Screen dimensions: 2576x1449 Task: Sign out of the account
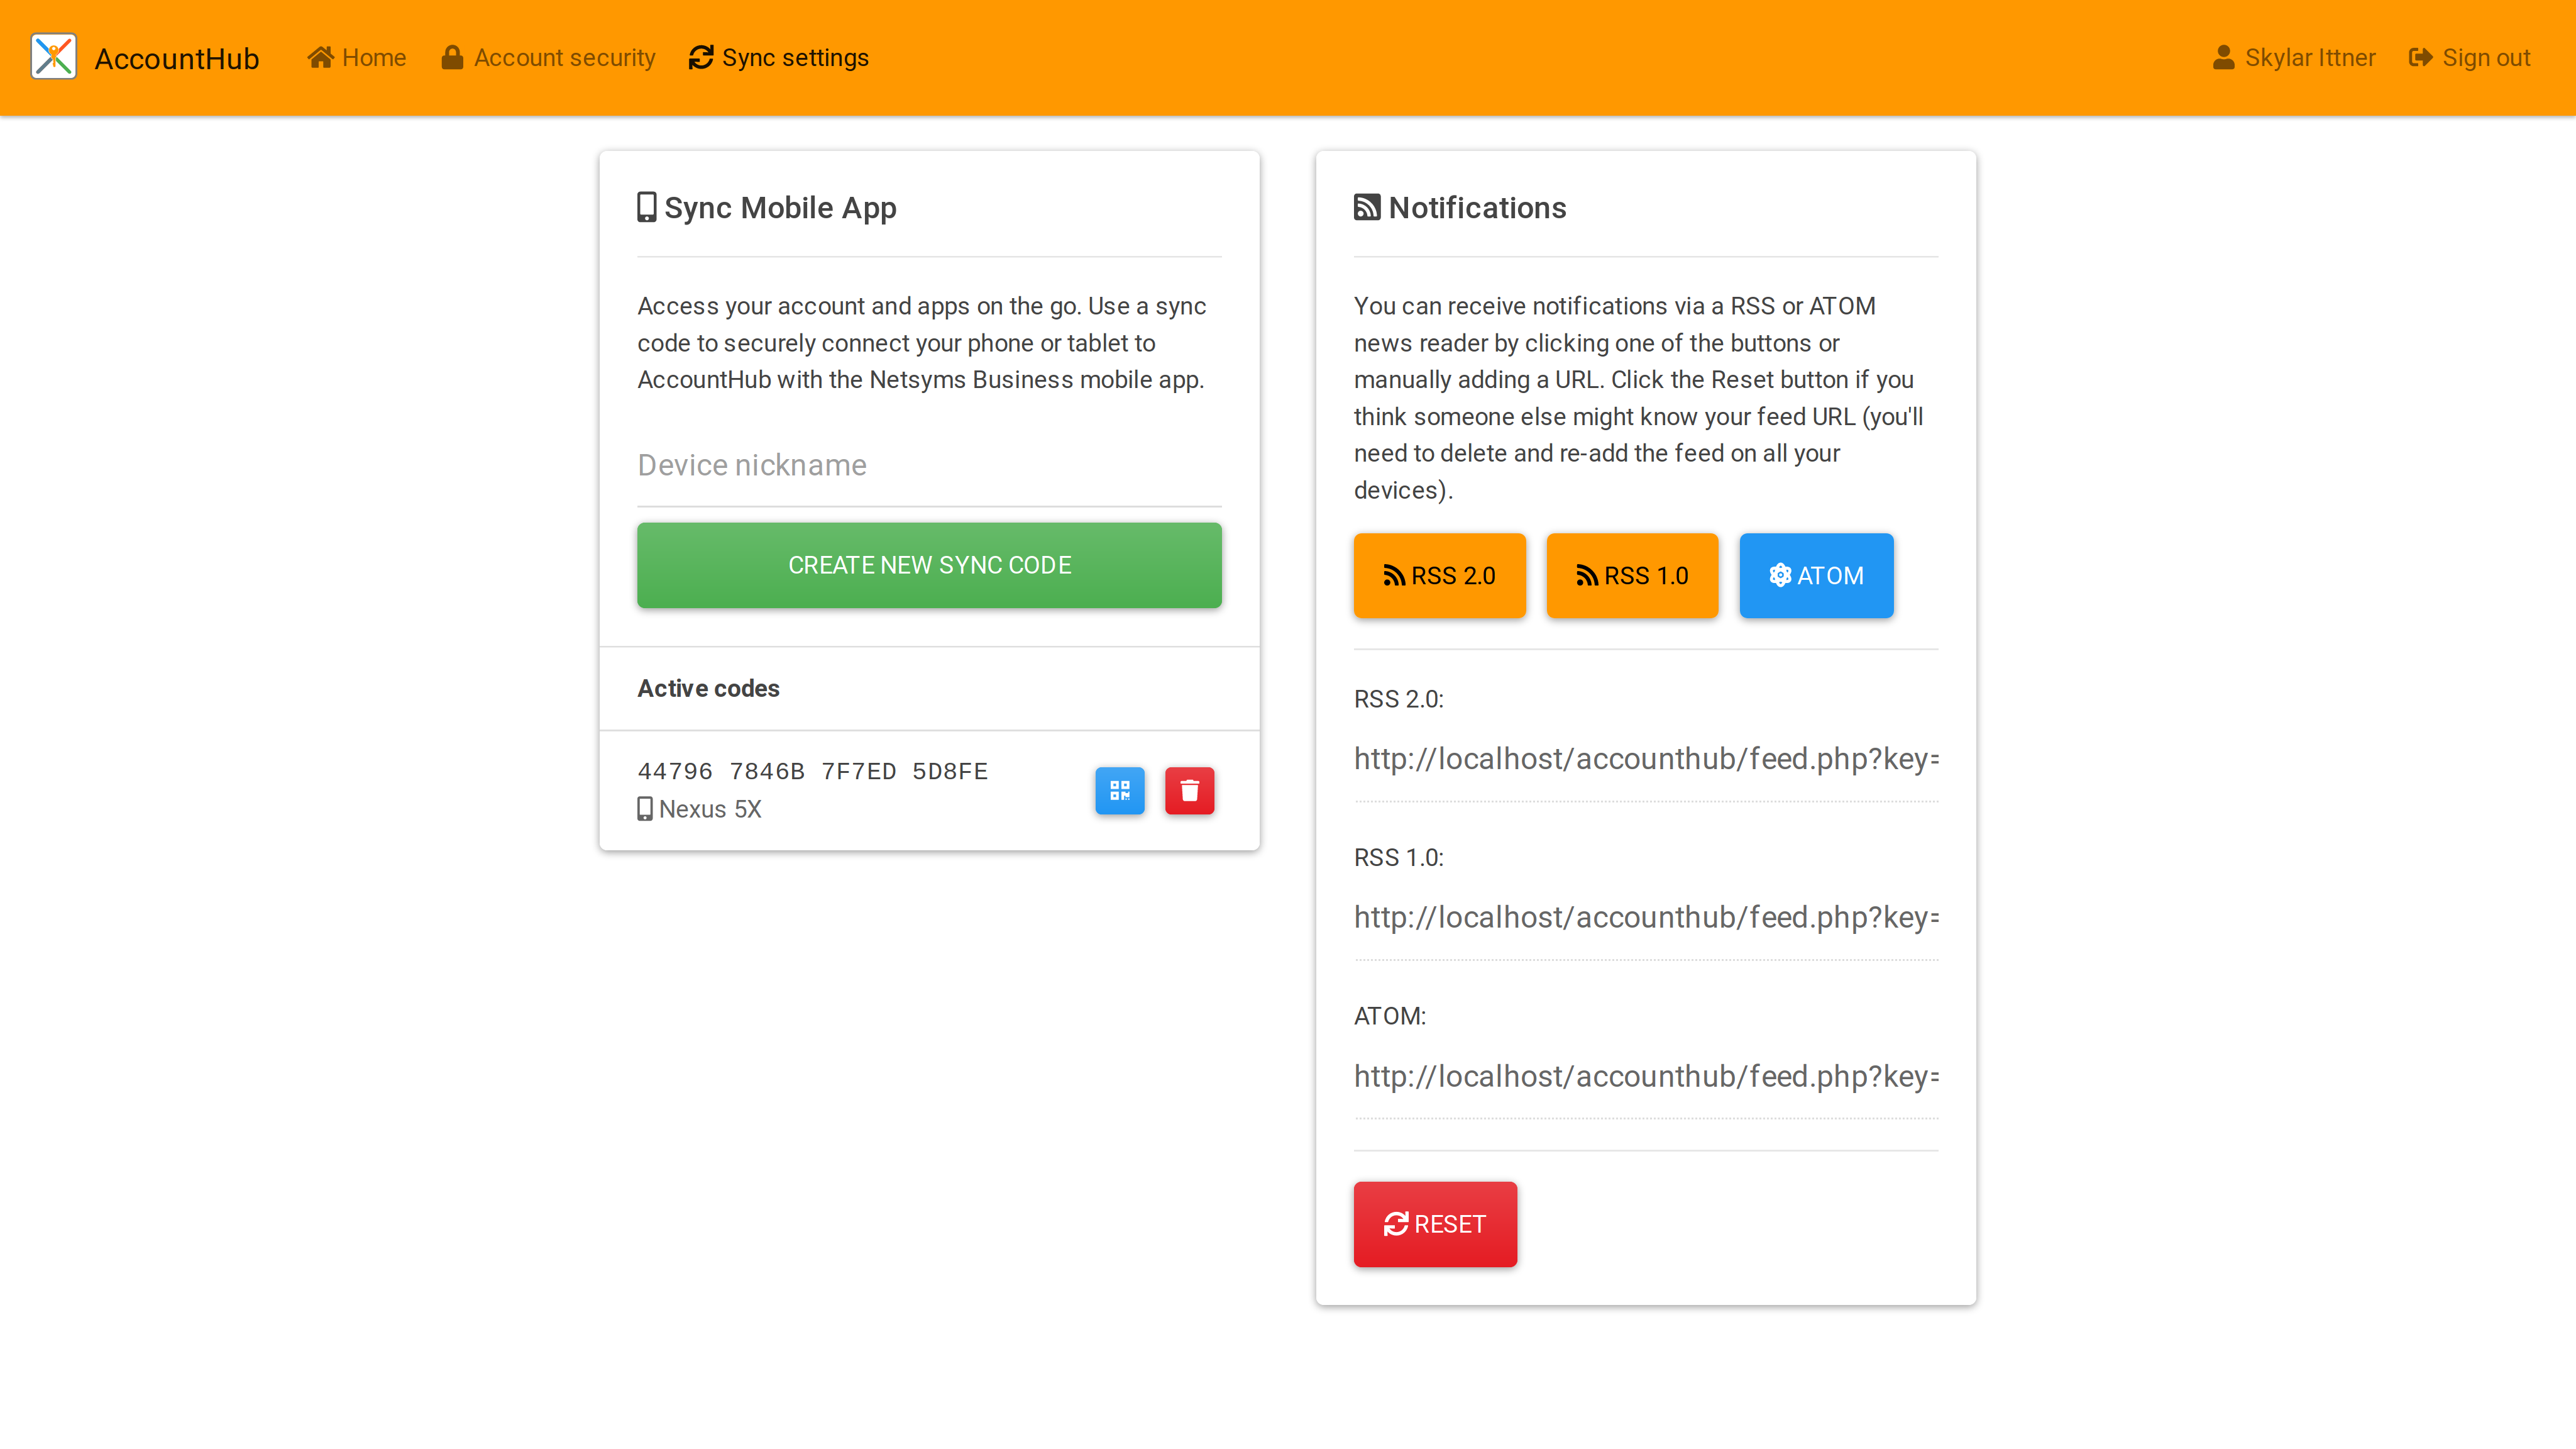click(2469, 57)
